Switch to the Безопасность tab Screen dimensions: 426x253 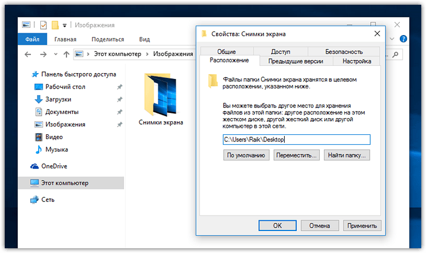click(x=344, y=52)
